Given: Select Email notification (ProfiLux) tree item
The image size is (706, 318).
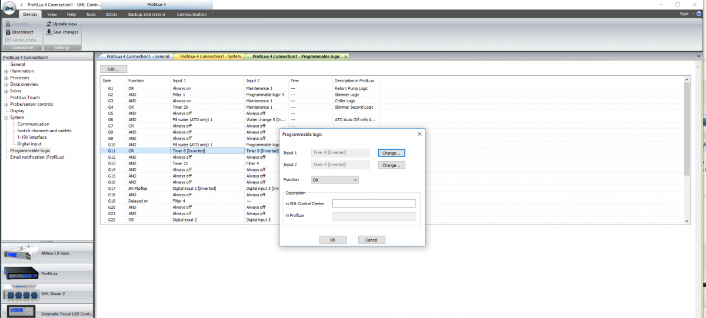Looking at the screenshot, I should pyautogui.click(x=37, y=157).
